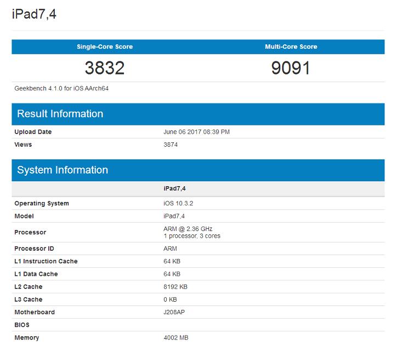Click the L1 Data Cache label
Viewport: 396px width, 346px height.
(36, 274)
